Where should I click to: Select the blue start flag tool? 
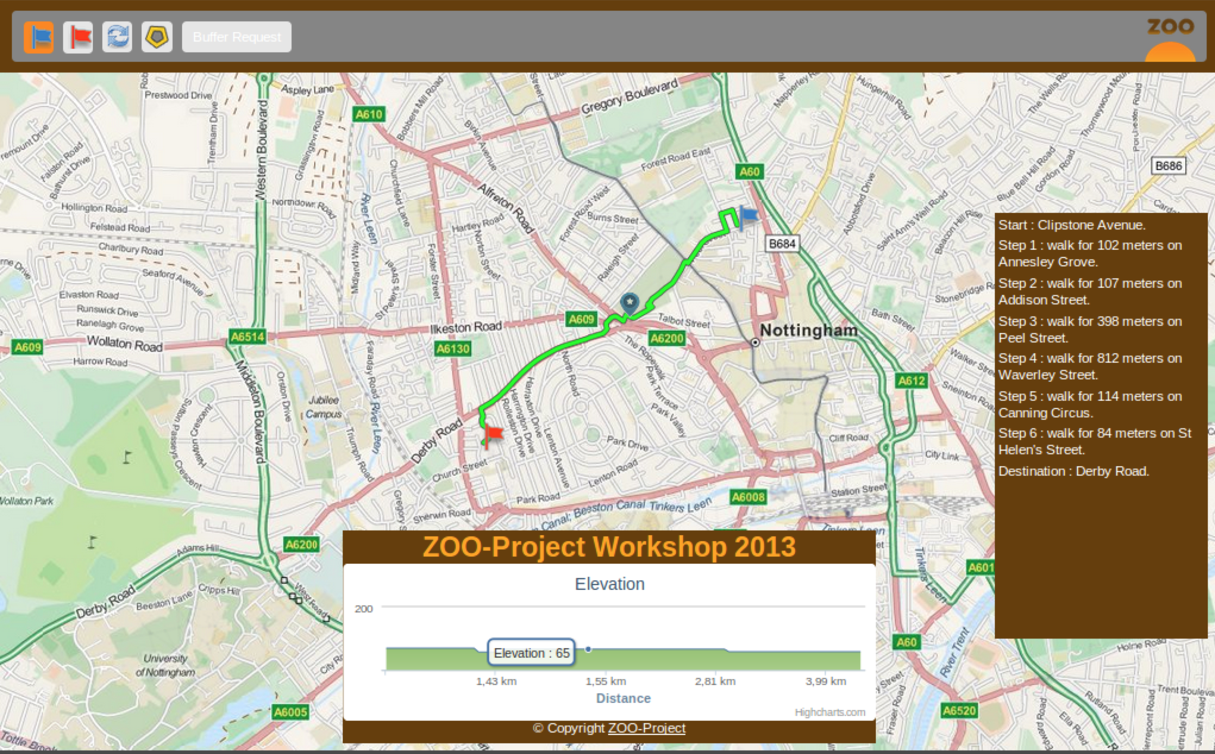coord(39,37)
